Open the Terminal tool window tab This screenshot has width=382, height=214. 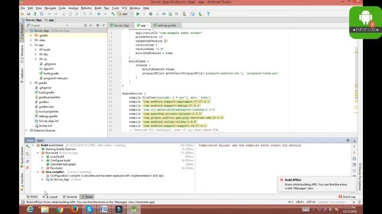tap(70, 197)
